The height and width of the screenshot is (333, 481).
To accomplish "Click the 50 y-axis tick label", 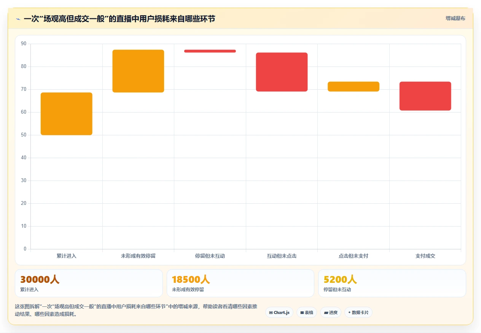I will (24, 135).
